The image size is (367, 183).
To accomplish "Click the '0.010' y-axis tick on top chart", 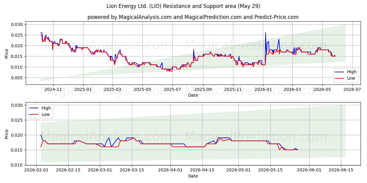I will [17, 67].
